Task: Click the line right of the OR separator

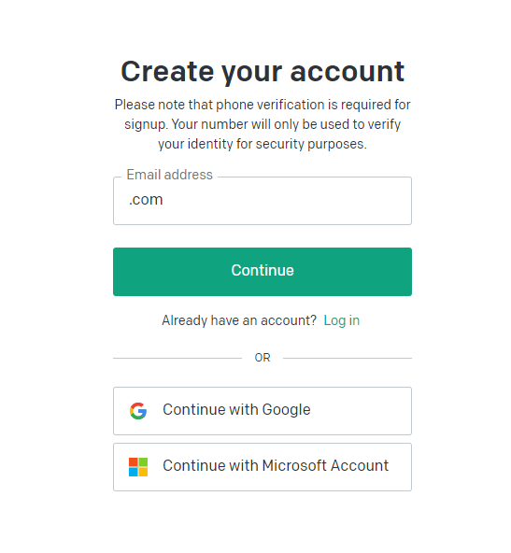Action: 348,358
